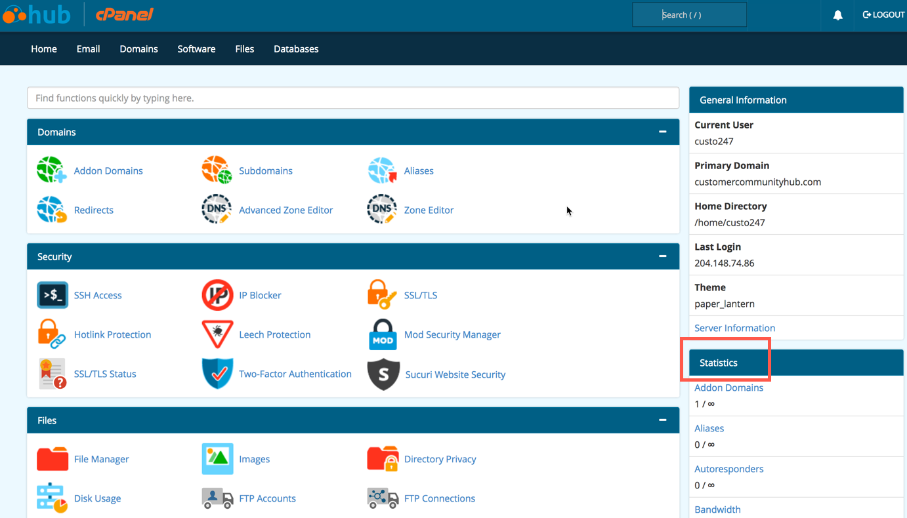Select Databases in the top navigation

pos(296,49)
